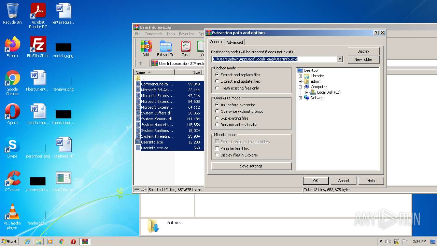
Task: Click the Add toolbar icon in WinRAR
Action: 146,48
